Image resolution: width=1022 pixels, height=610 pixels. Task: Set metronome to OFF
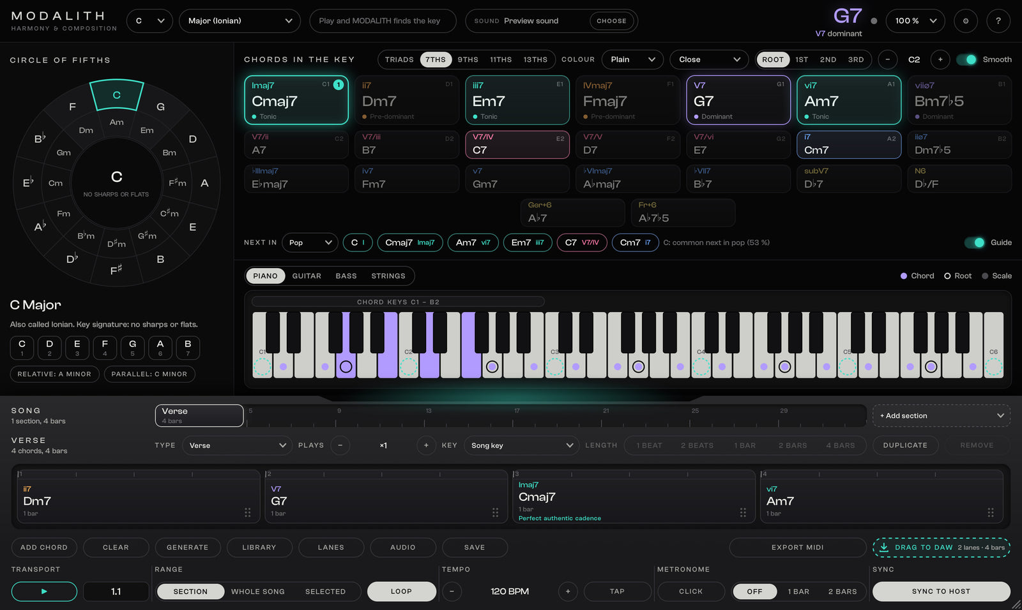pyautogui.click(x=754, y=591)
